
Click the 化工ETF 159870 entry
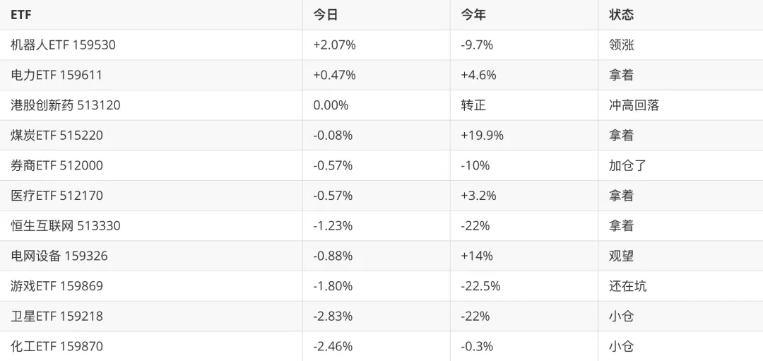point(57,347)
